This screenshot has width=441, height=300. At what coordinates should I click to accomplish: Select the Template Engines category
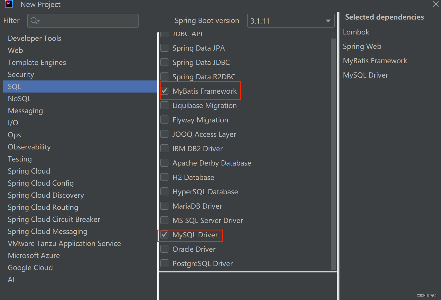(x=80, y=62)
